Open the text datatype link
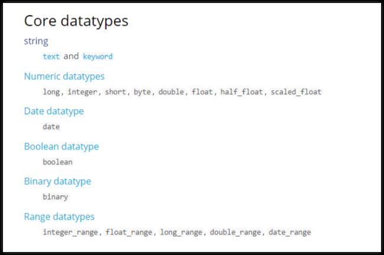Screen dimensions: 384x255 (51, 57)
